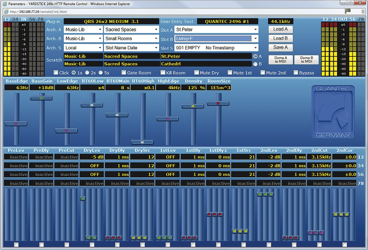The width and height of the screenshot is (368, 250).
Task: Click the 1stDly± red fader group
Action: [215, 214]
